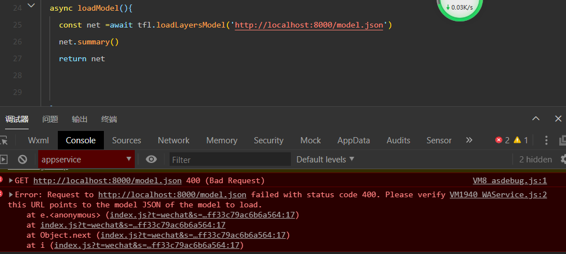Open the VM1940 WAService.js:2 source link
The height and width of the screenshot is (254, 566).
(498, 195)
